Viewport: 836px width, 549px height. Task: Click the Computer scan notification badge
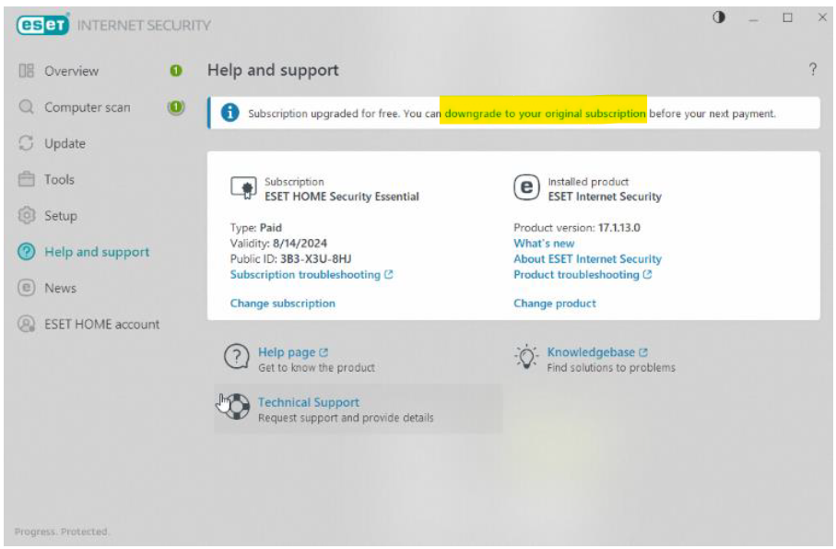pyautogui.click(x=175, y=107)
